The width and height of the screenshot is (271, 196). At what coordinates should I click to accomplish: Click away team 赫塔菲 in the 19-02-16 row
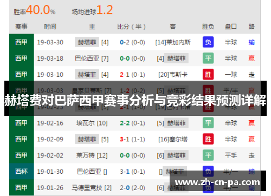point(176,123)
